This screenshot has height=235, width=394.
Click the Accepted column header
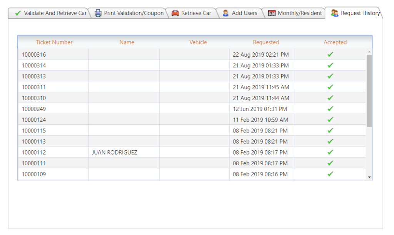(x=335, y=42)
